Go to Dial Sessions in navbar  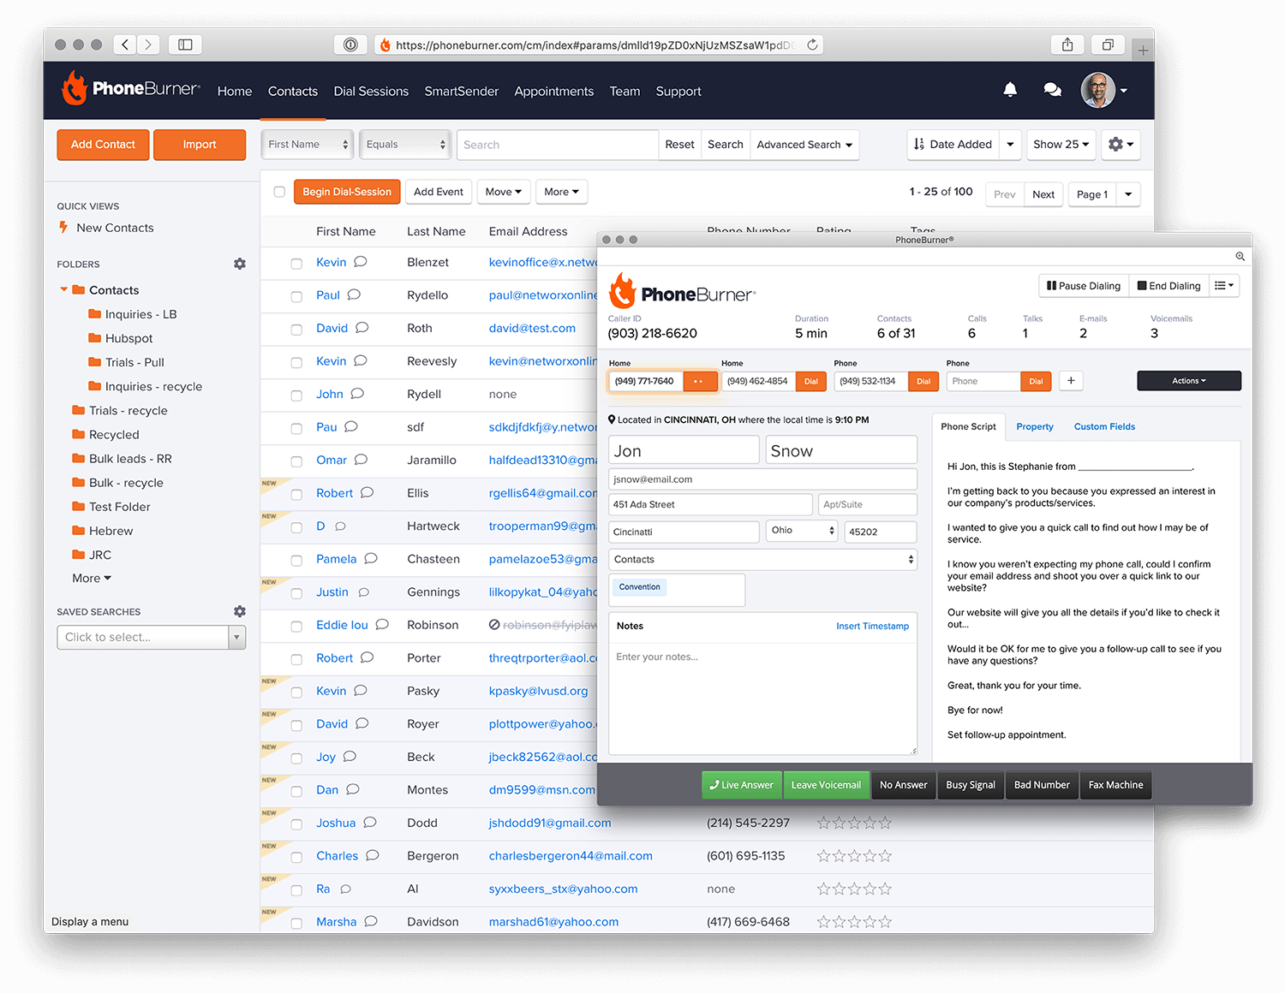point(371,91)
